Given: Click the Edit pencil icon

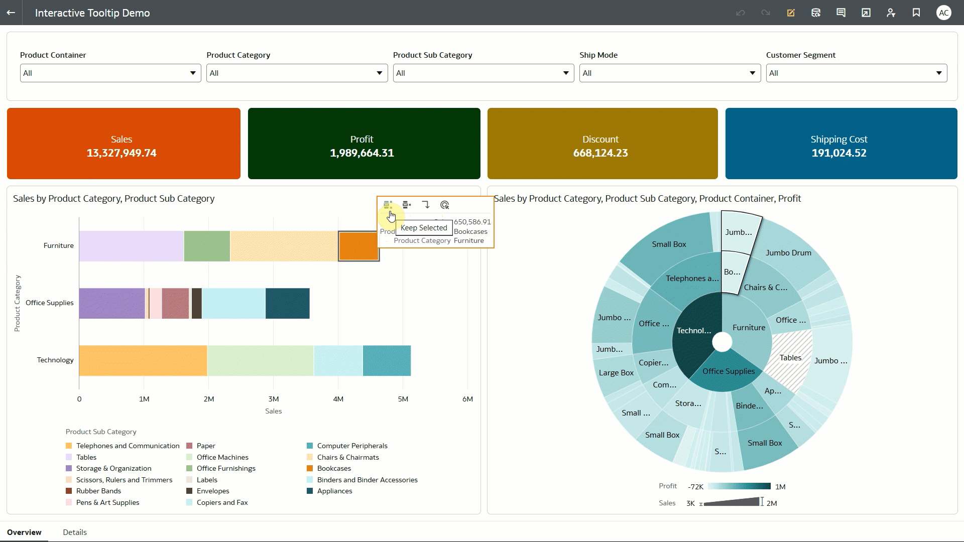Looking at the screenshot, I should 791,13.
